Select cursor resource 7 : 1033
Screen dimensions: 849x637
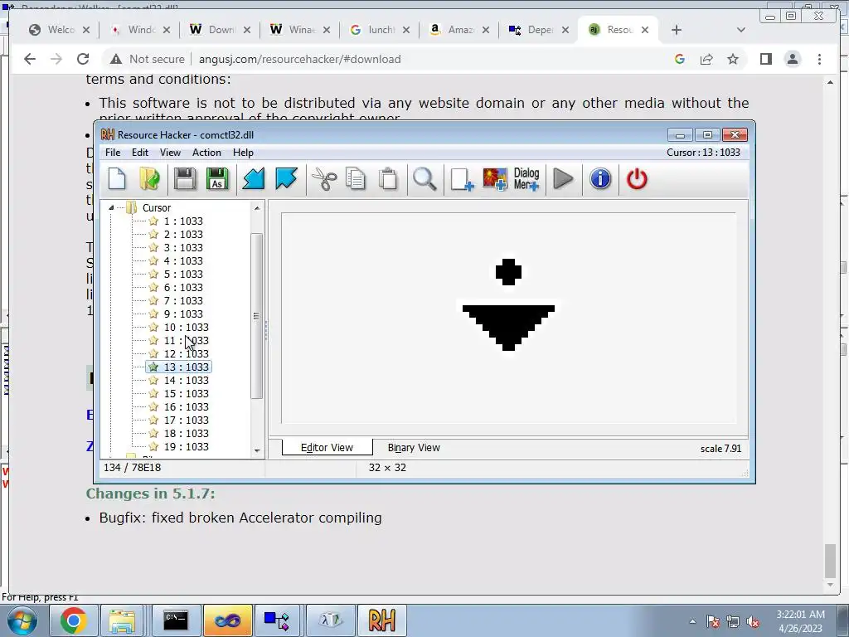click(x=183, y=300)
